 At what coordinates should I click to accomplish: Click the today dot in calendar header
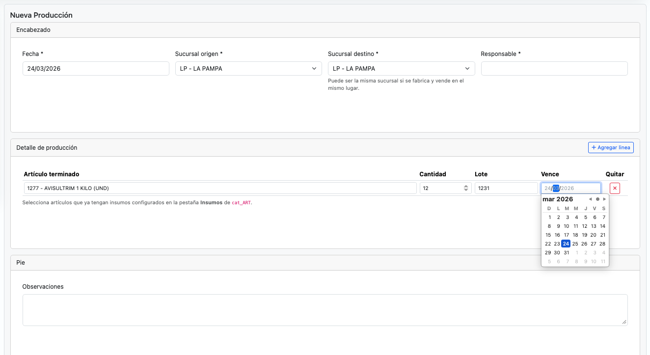point(597,199)
